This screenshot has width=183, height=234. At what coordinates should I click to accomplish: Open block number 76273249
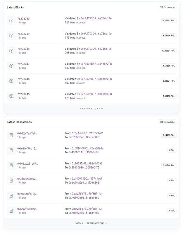pos(23,34)
